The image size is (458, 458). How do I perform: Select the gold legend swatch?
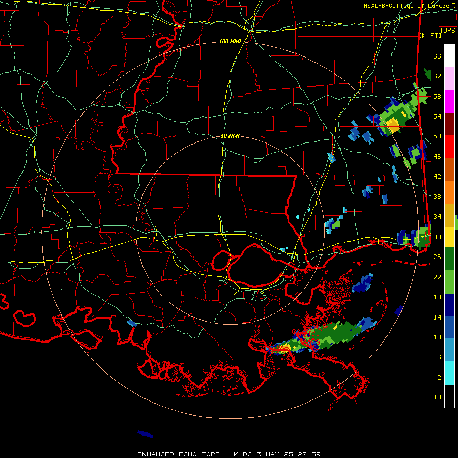coord(449,215)
